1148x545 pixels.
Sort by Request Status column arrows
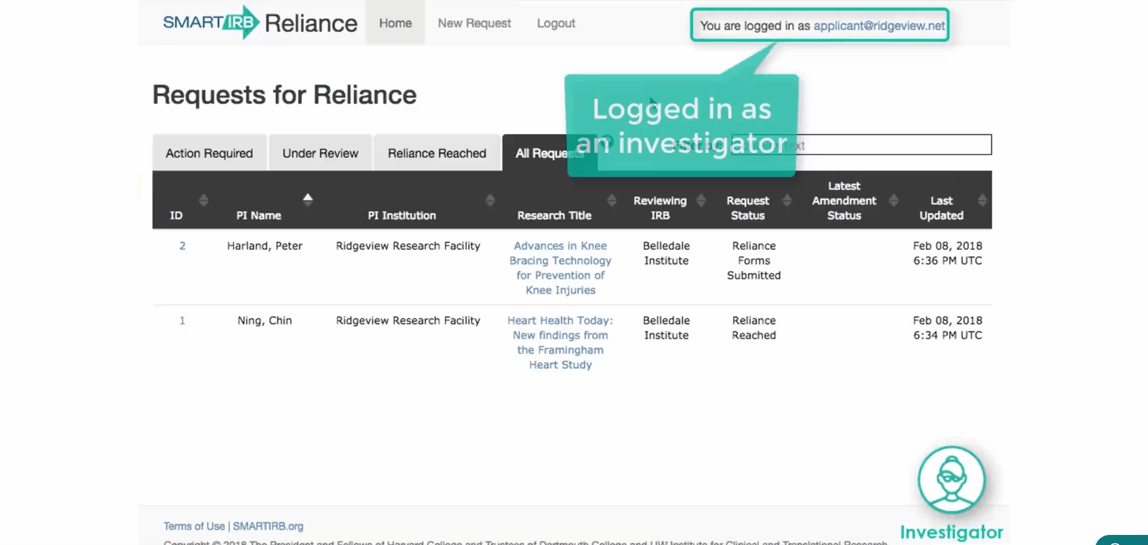pos(787,200)
